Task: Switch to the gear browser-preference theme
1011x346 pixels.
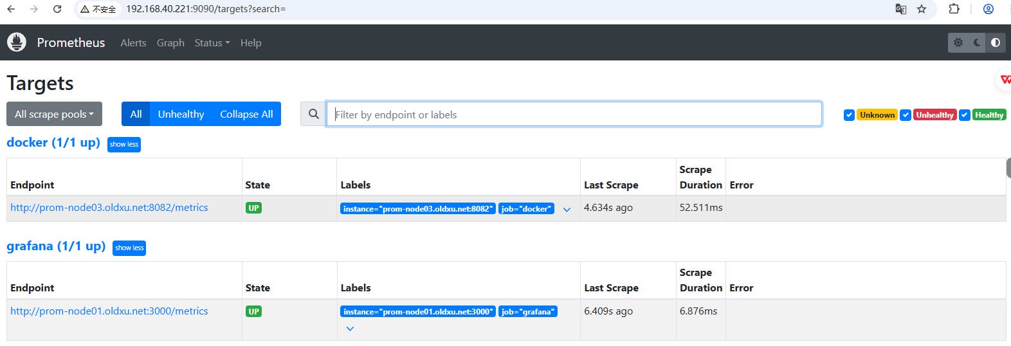Action: click(x=958, y=42)
